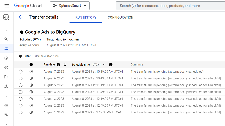Open Run date help tooltip icon
The image size is (225, 126).
(58, 65)
